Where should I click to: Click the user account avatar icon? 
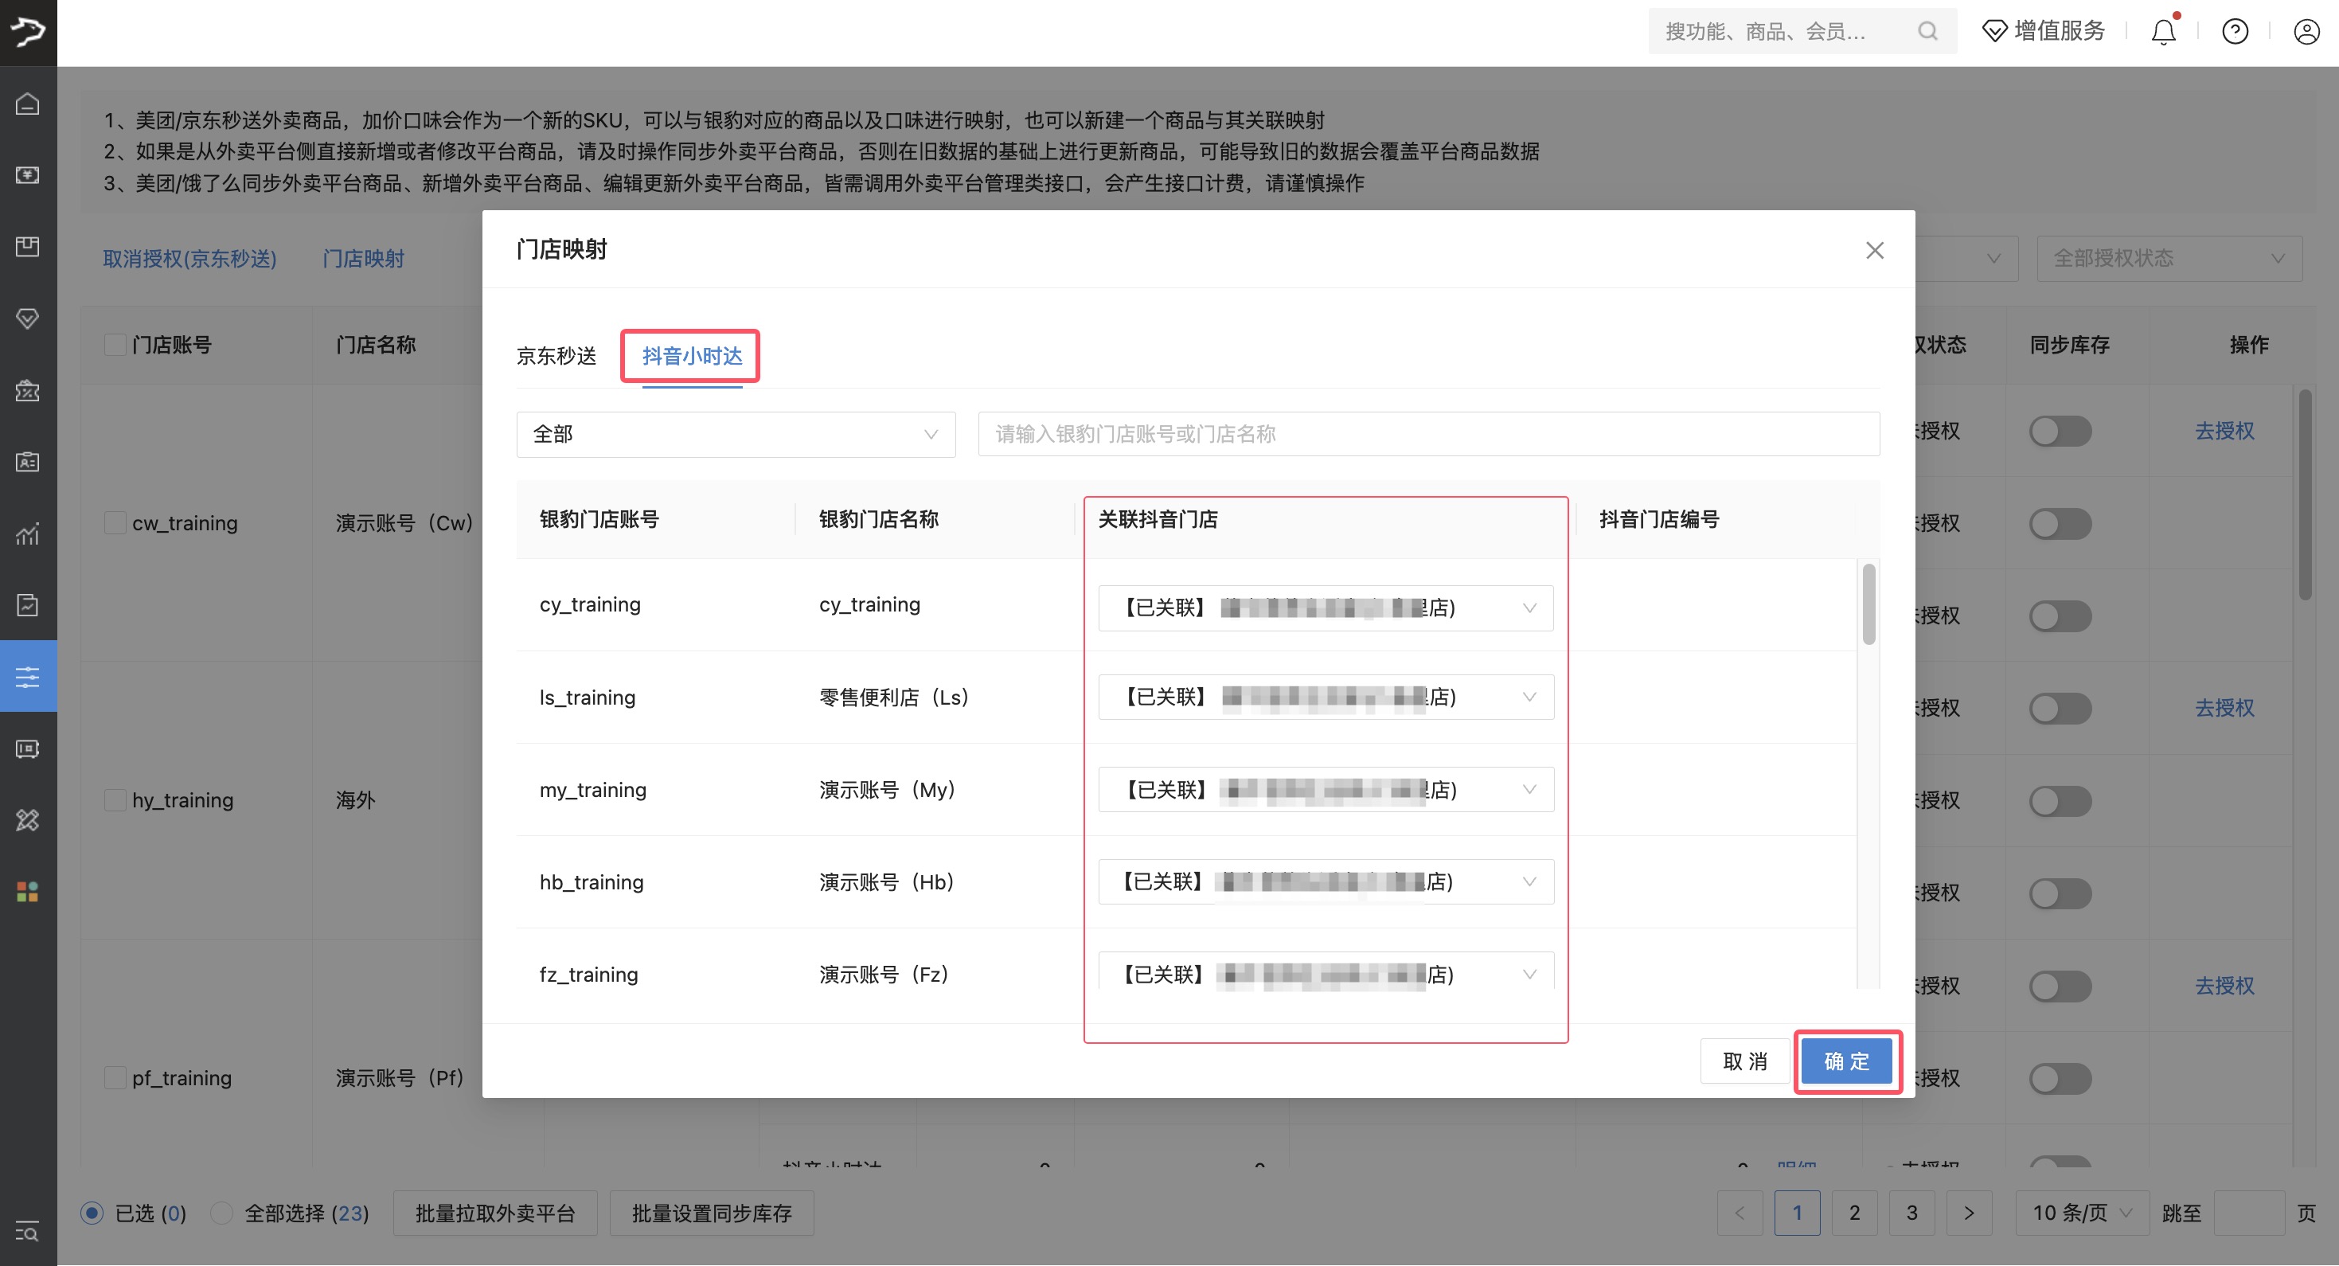tap(2306, 33)
